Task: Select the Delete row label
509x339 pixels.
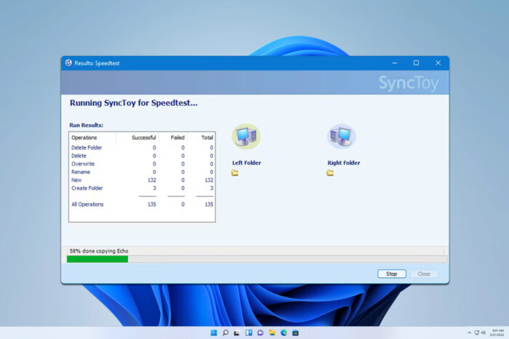Action: [79, 156]
